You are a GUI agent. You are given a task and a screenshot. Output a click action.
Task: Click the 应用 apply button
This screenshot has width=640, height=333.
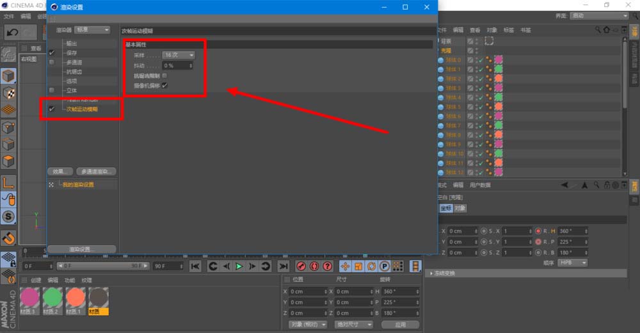click(401, 325)
